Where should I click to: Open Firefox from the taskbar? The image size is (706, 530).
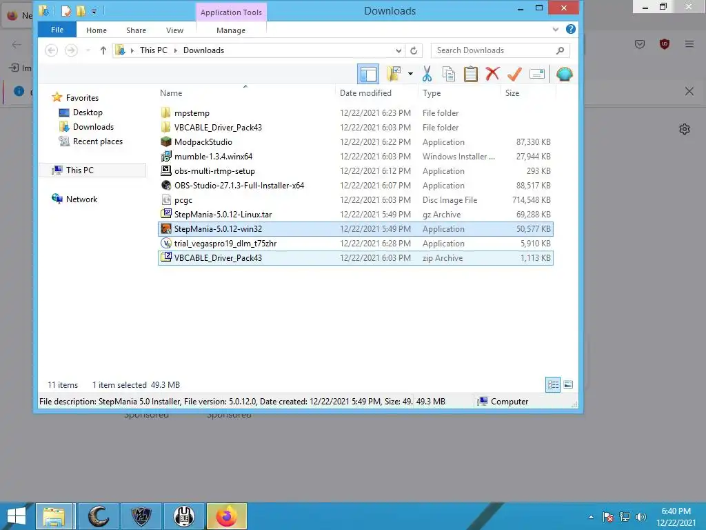pos(226,516)
